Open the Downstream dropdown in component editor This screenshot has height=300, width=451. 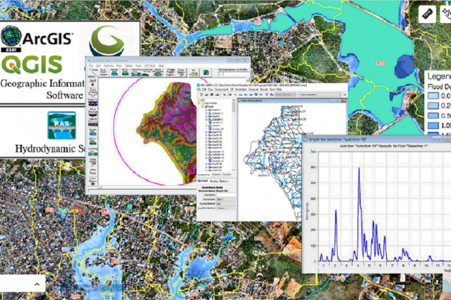225,199
